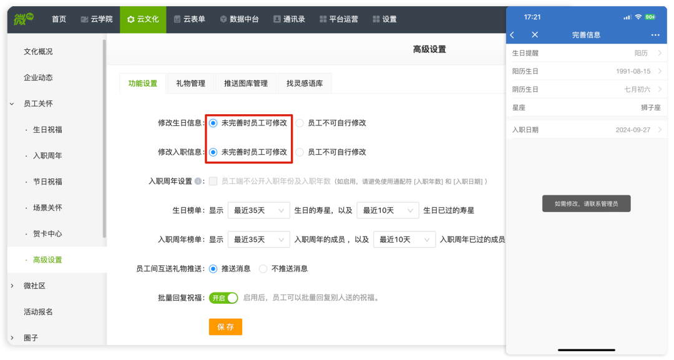This screenshot has width=674, height=360.
Task: Click the sidebar vertical scrollbar
Action: (104, 139)
